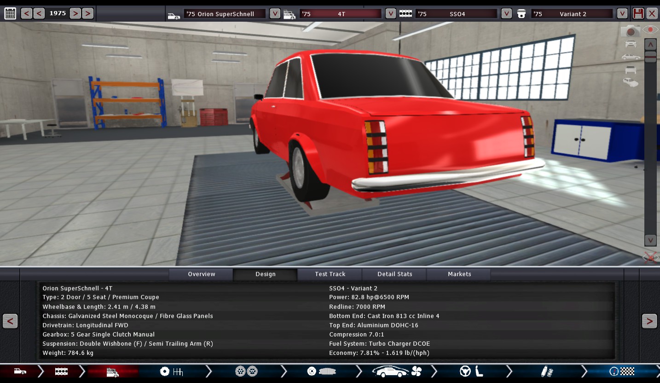Open the suspension spring step
This screenshot has height=383, width=660.
click(547, 371)
